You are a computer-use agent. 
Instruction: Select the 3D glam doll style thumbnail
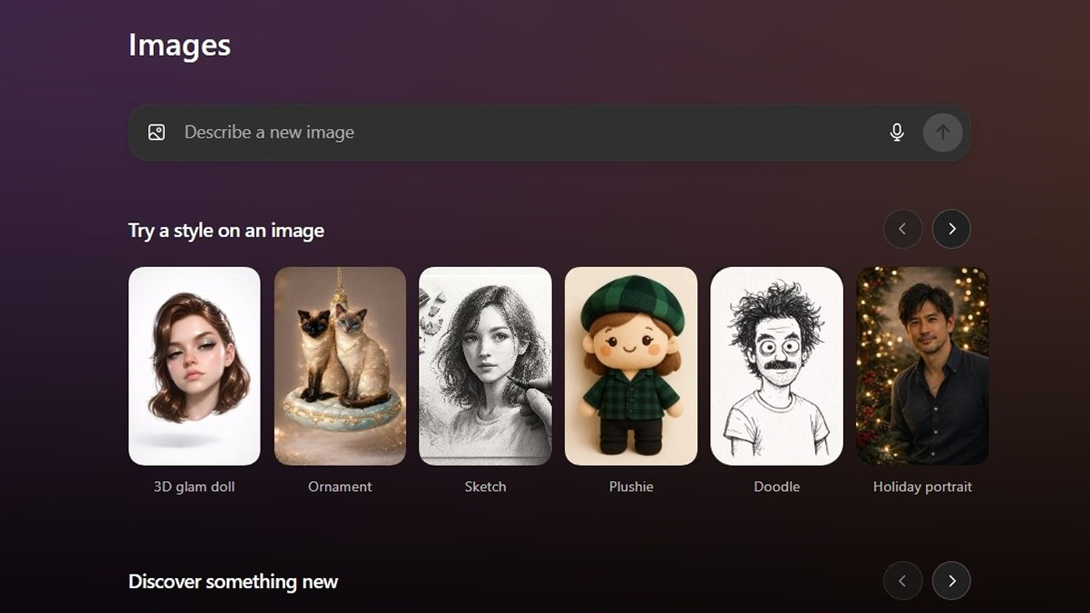pos(194,366)
